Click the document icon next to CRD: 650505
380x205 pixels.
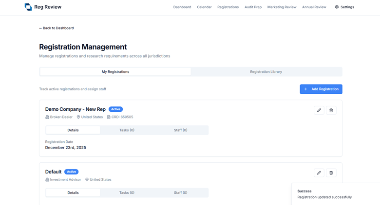[x=109, y=117]
